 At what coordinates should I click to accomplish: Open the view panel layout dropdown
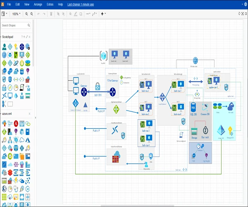(4, 14)
